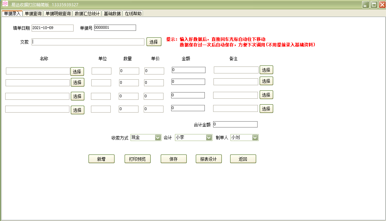Click fourth row 单位 field

pyautogui.click(x=101, y=109)
